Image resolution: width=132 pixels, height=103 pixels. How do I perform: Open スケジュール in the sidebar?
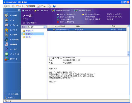[x=11, y=25]
